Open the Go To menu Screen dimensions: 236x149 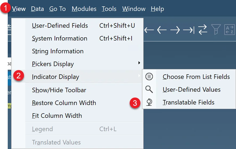(x=57, y=9)
